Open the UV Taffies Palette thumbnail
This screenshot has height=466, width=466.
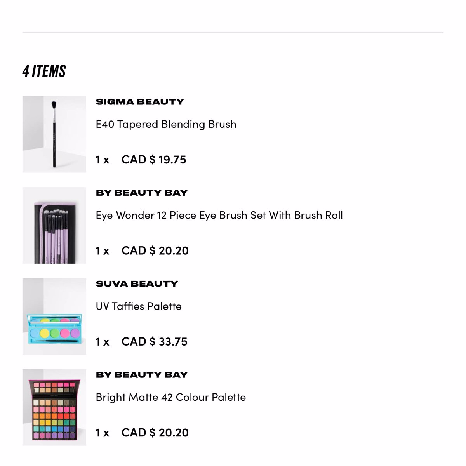54,316
